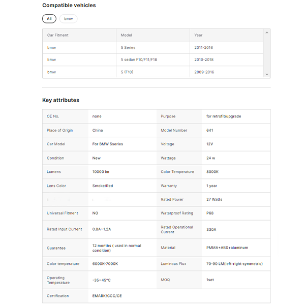305x305 pixels.
Task: Click the 2011-2016 year cell
Action: tap(203, 47)
